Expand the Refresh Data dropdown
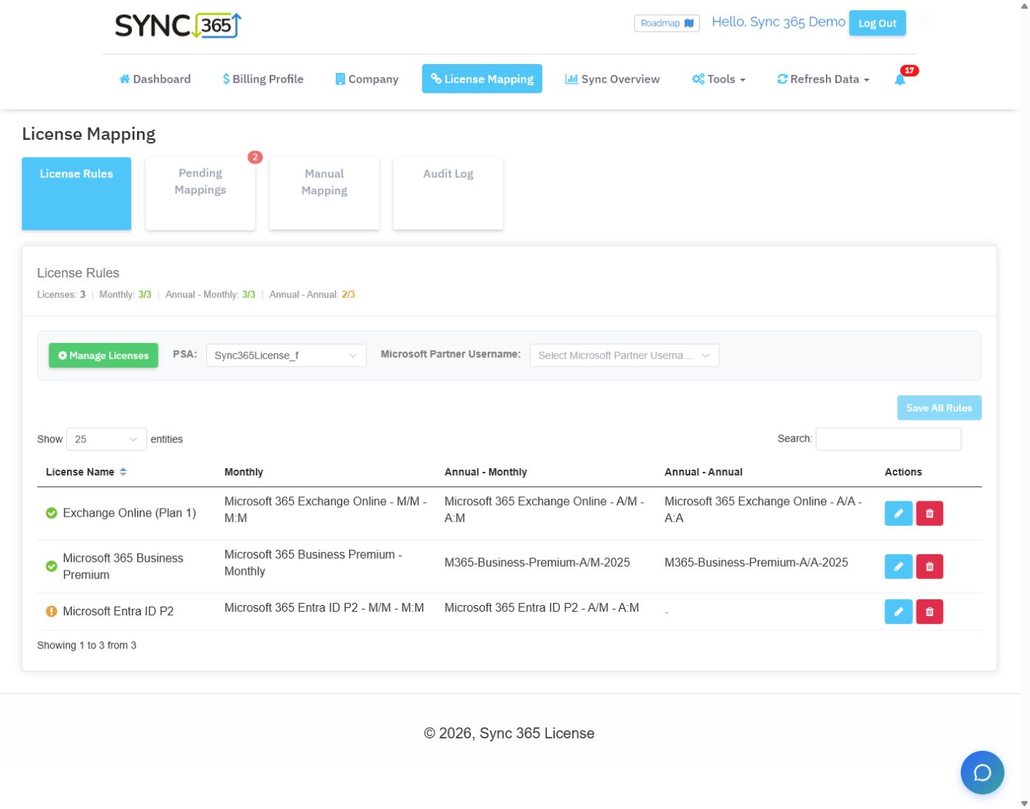Image resolution: width=1030 pixels, height=809 pixels. tap(823, 79)
